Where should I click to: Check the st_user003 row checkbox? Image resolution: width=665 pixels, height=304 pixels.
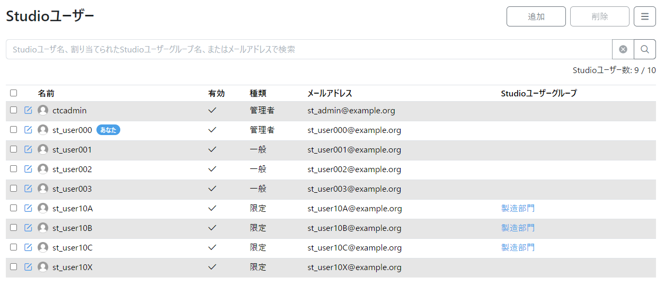pyautogui.click(x=13, y=188)
